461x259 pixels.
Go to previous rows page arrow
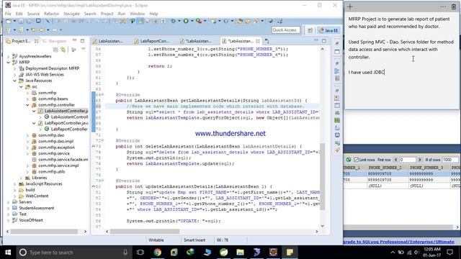(x=395, y=160)
